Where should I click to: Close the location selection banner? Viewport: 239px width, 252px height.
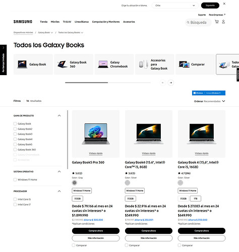point(224,4)
